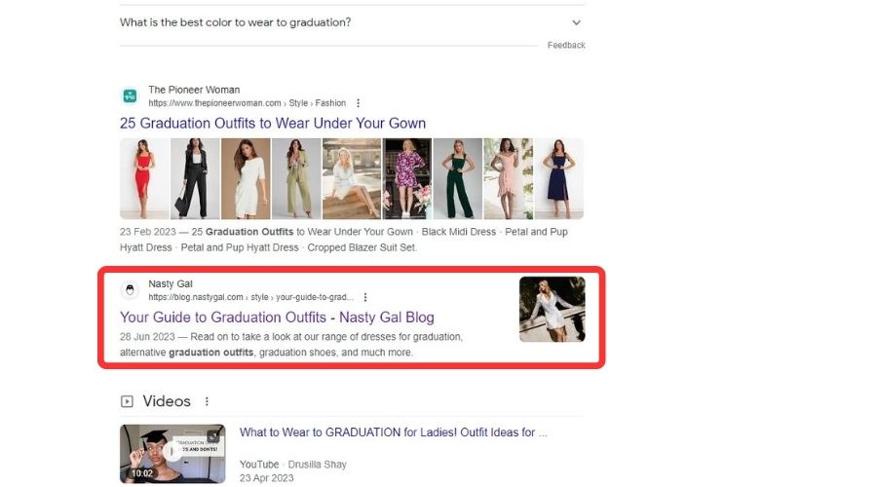Open the options menu for the Nasty Gal result
877x487 pixels.
(365, 297)
